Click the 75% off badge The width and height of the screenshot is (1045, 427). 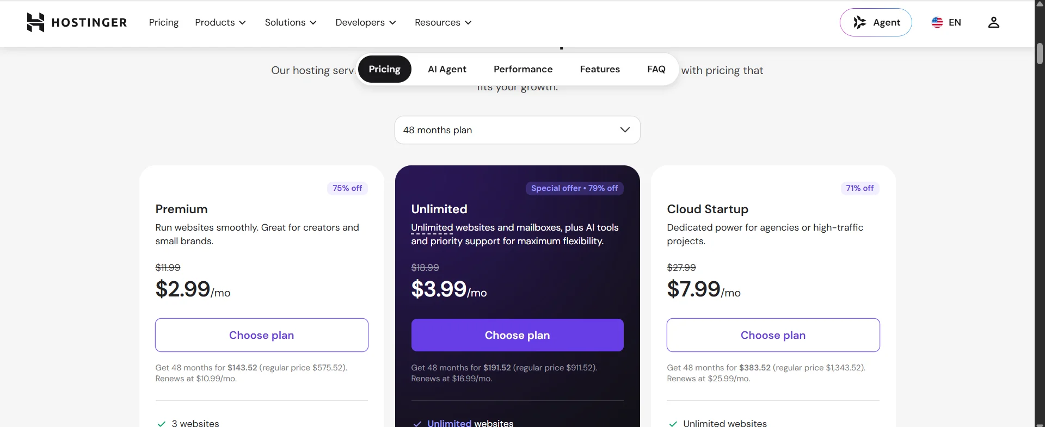[x=347, y=188]
